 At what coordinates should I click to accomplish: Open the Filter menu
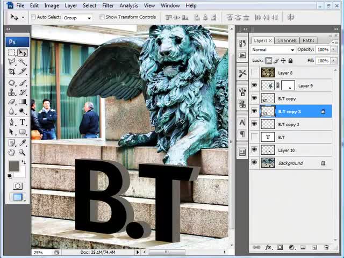point(108,5)
